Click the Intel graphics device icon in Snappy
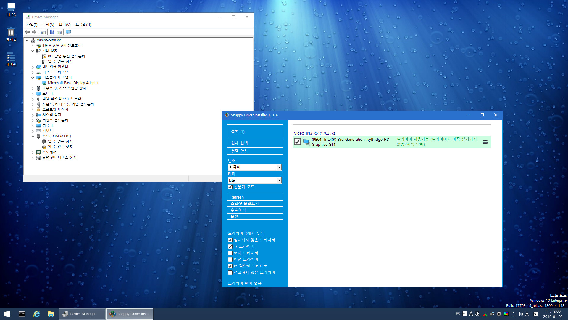This screenshot has width=568, height=320. pos(306,142)
